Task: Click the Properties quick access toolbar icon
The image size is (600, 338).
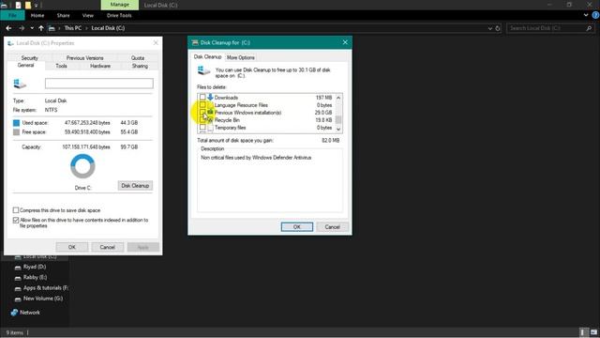Action: point(18,5)
